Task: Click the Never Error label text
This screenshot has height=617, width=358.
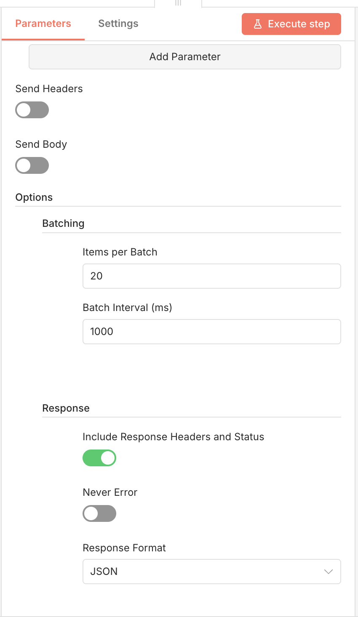Action: tap(110, 492)
